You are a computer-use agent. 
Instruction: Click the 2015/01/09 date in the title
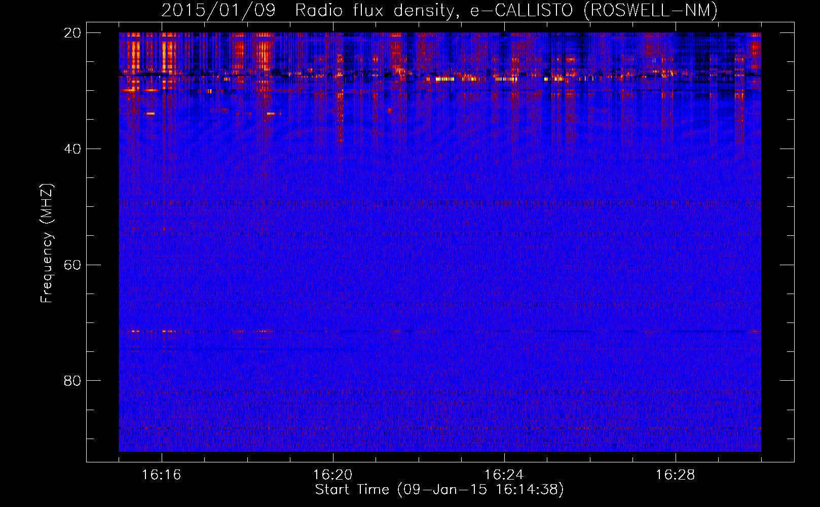pyautogui.click(x=218, y=10)
